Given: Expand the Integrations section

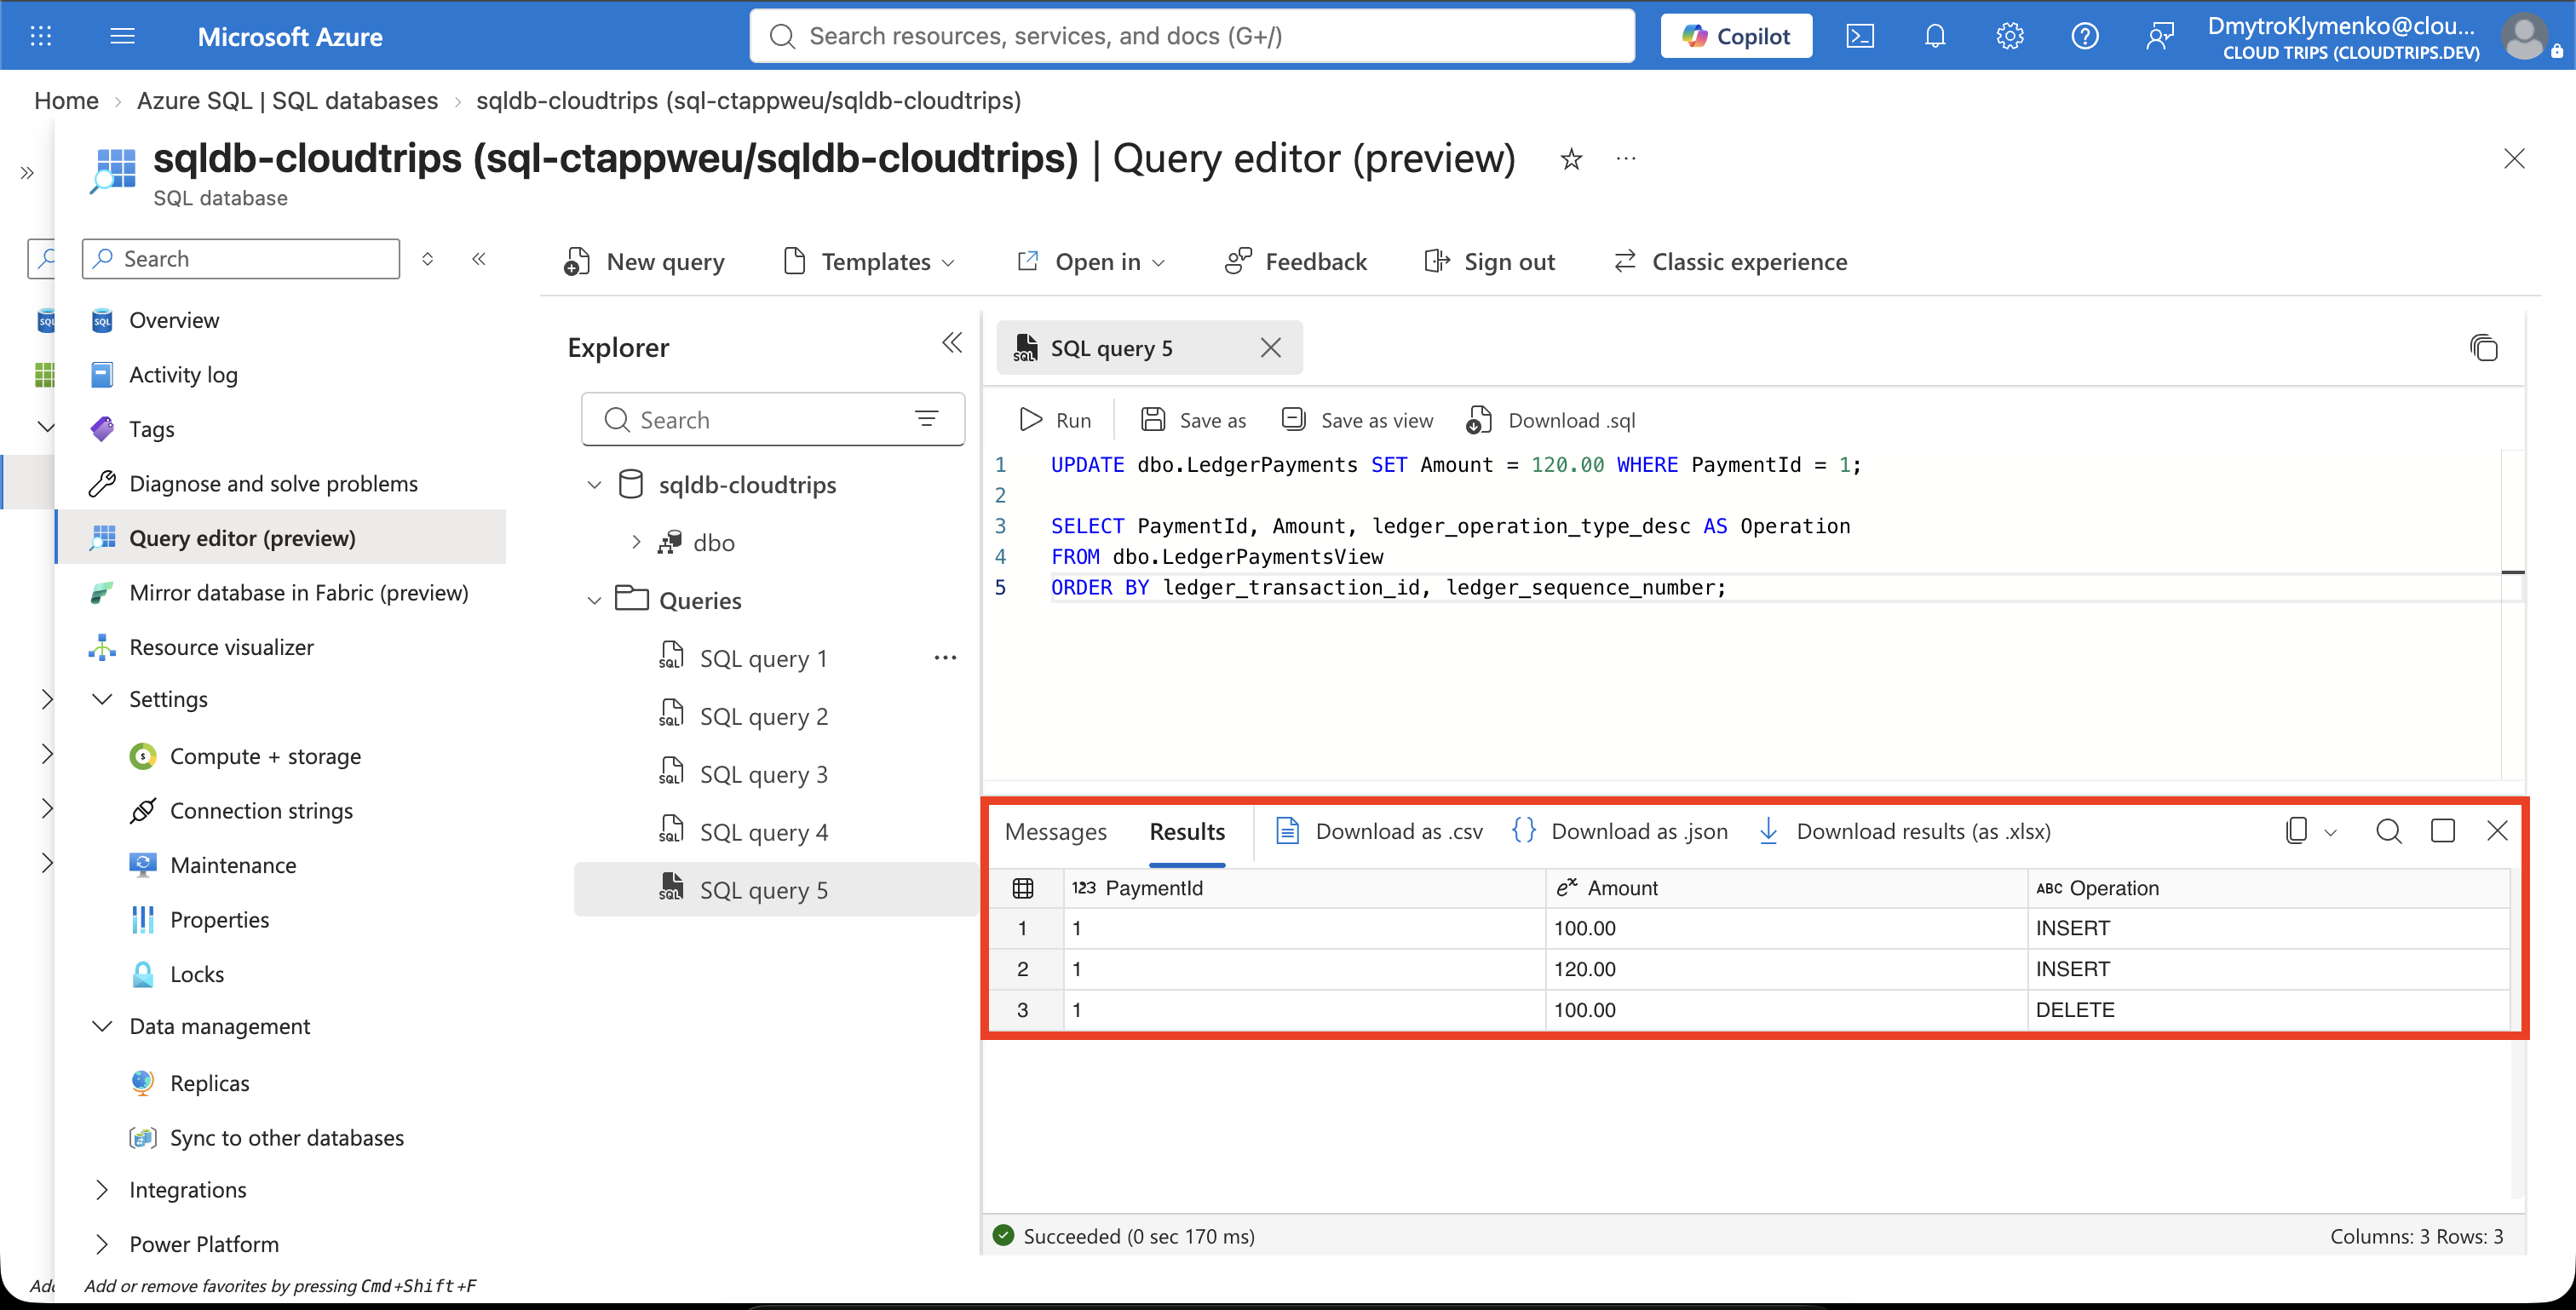Looking at the screenshot, I should (102, 1190).
